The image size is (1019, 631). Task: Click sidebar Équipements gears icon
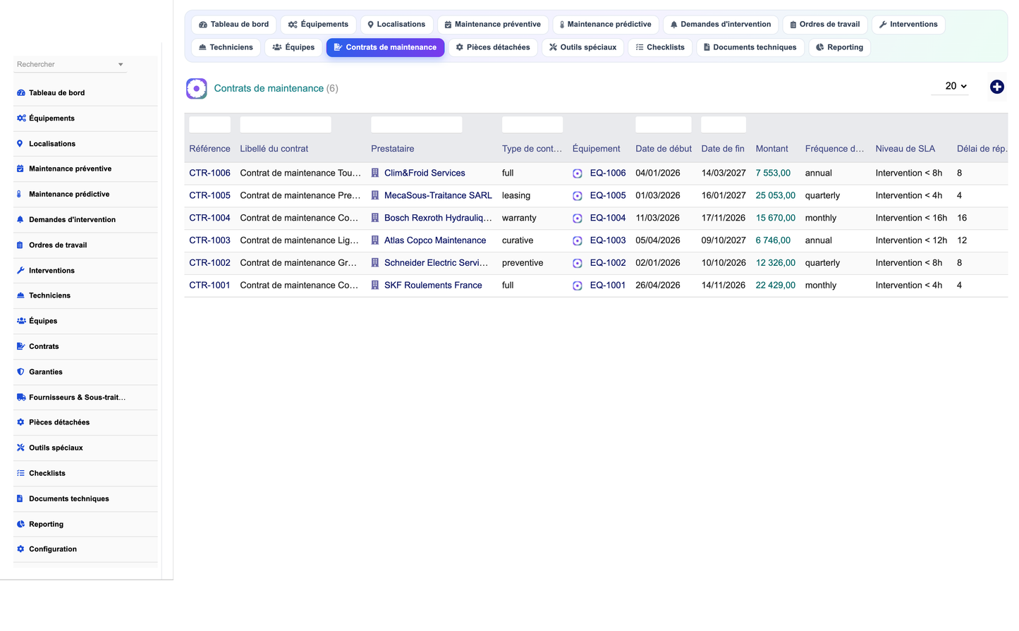pyautogui.click(x=20, y=118)
